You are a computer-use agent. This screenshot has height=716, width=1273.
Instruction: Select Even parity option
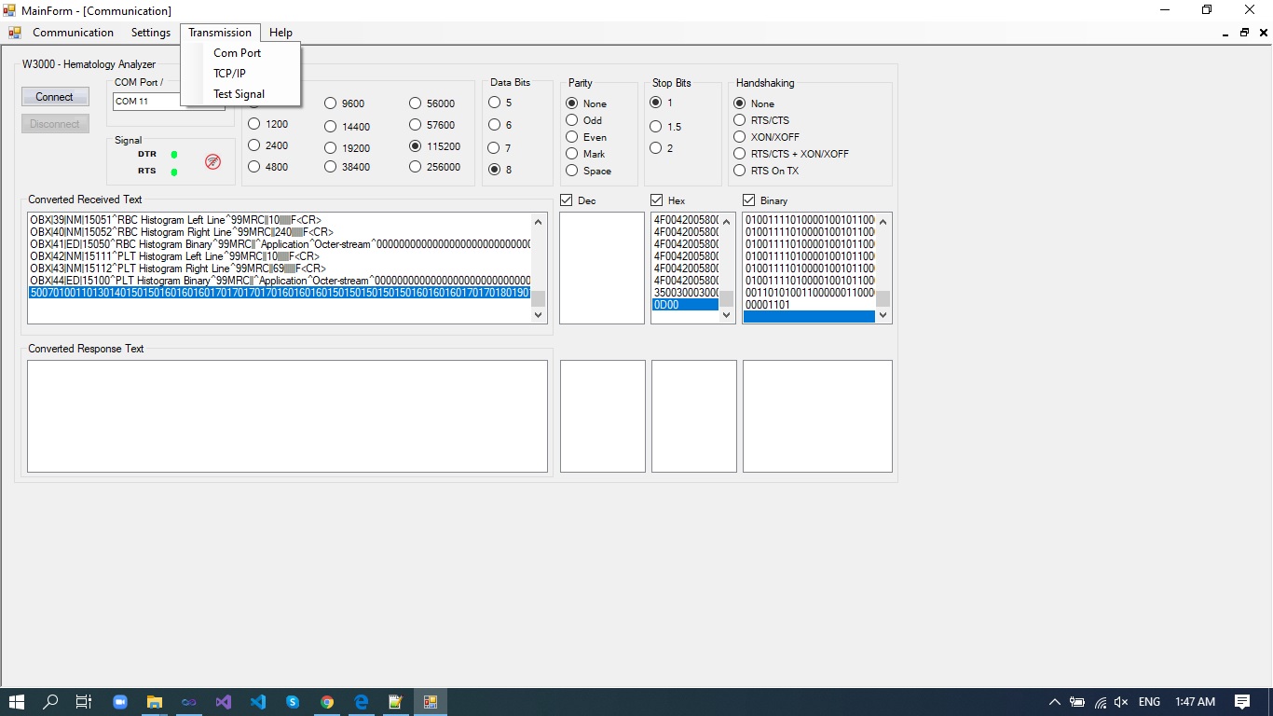point(572,137)
